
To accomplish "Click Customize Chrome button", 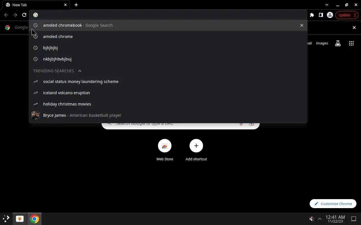I will click(333, 204).
